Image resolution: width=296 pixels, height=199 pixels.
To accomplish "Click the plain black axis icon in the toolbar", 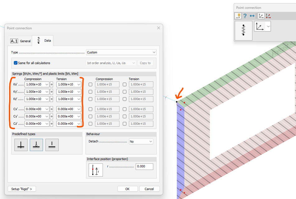I will [261, 16].
